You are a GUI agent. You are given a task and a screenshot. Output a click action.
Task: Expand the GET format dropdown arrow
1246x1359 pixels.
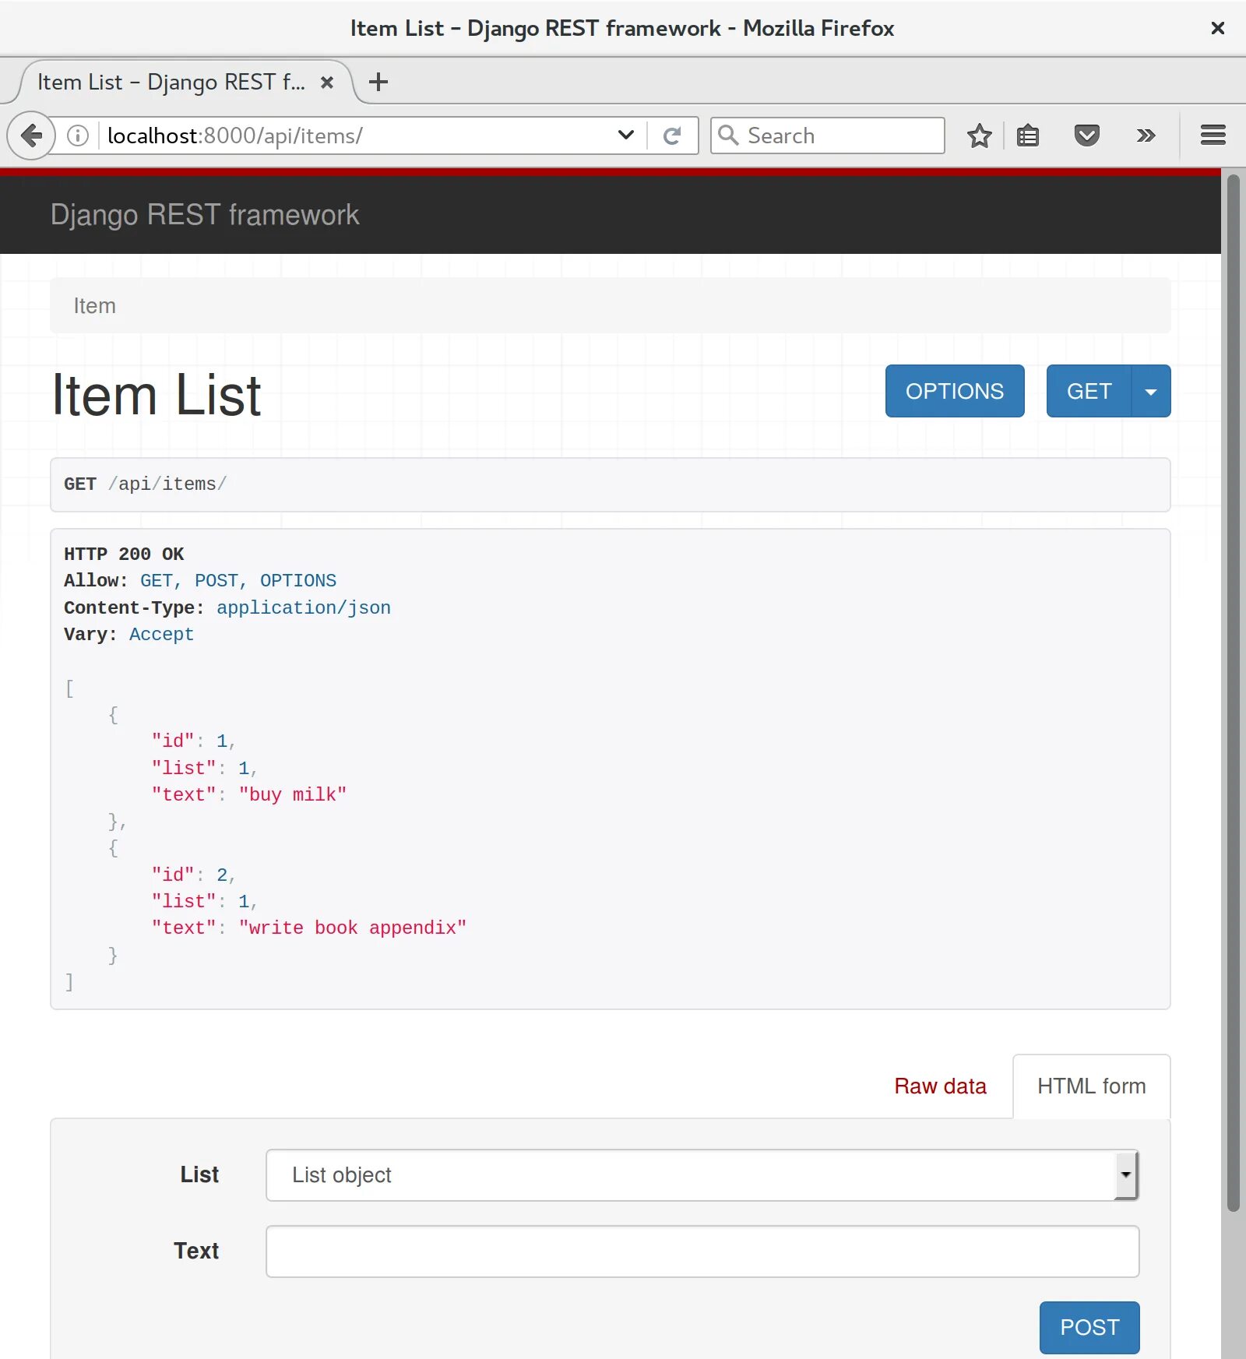(1151, 391)
